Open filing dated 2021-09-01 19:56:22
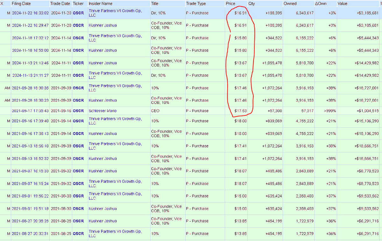Viewport: 382px width, 241px height. tap(30, 196)
